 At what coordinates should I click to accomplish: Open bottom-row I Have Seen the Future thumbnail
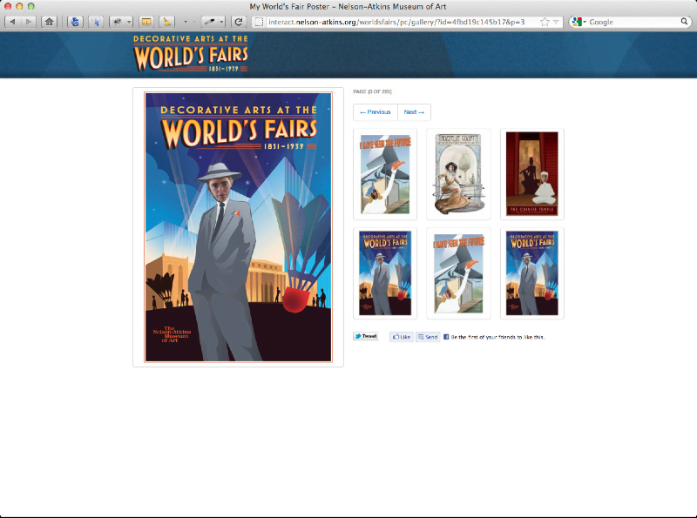[458, 273]
